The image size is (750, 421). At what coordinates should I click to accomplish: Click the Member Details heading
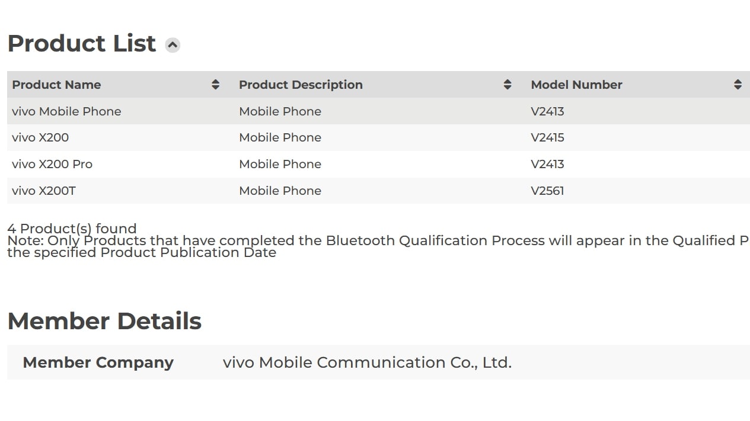click(104, 321)
